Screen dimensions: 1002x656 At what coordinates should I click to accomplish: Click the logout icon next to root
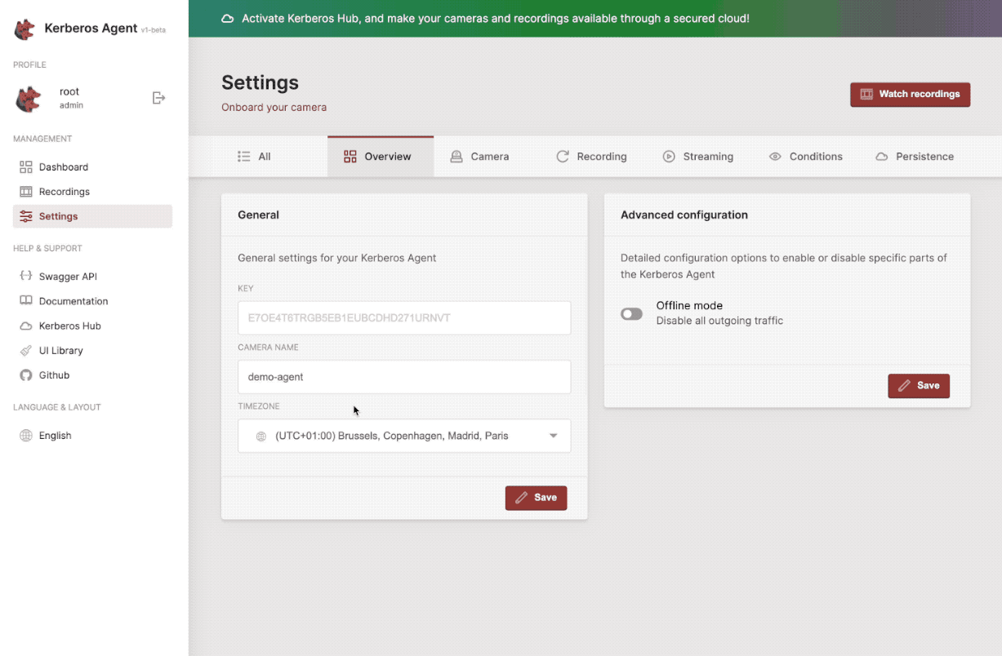[158, 98]
